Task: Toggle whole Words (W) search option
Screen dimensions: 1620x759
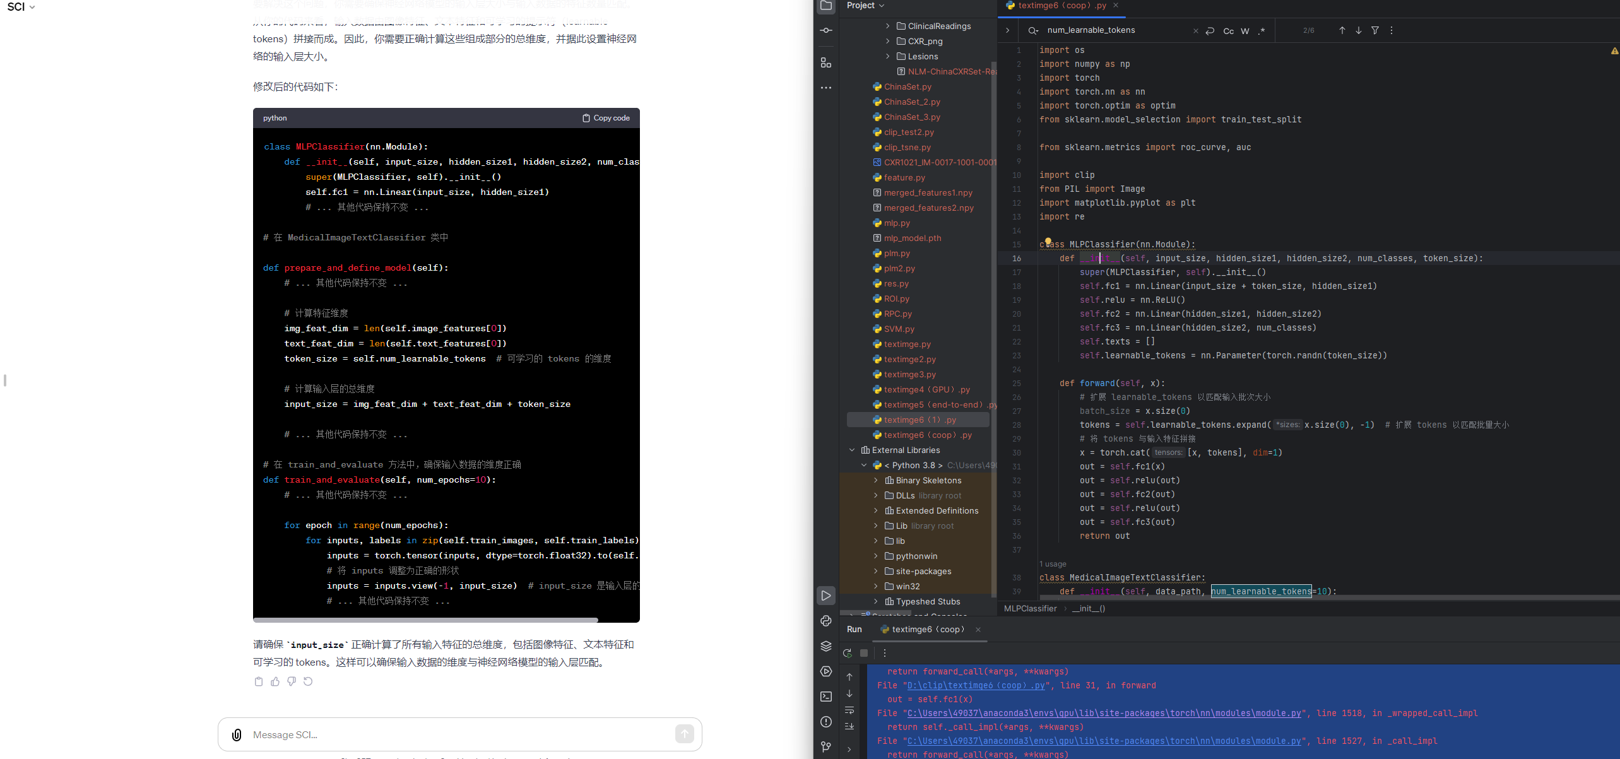Action: tap(1245, 31)
